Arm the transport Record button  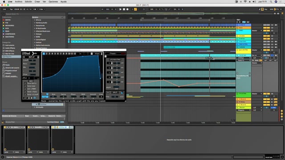point(127,9)
